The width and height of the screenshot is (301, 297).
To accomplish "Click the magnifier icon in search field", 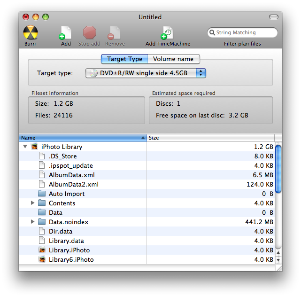I will click(212, 32).
